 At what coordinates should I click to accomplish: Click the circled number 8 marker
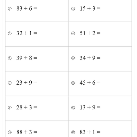tap(73, 83)
